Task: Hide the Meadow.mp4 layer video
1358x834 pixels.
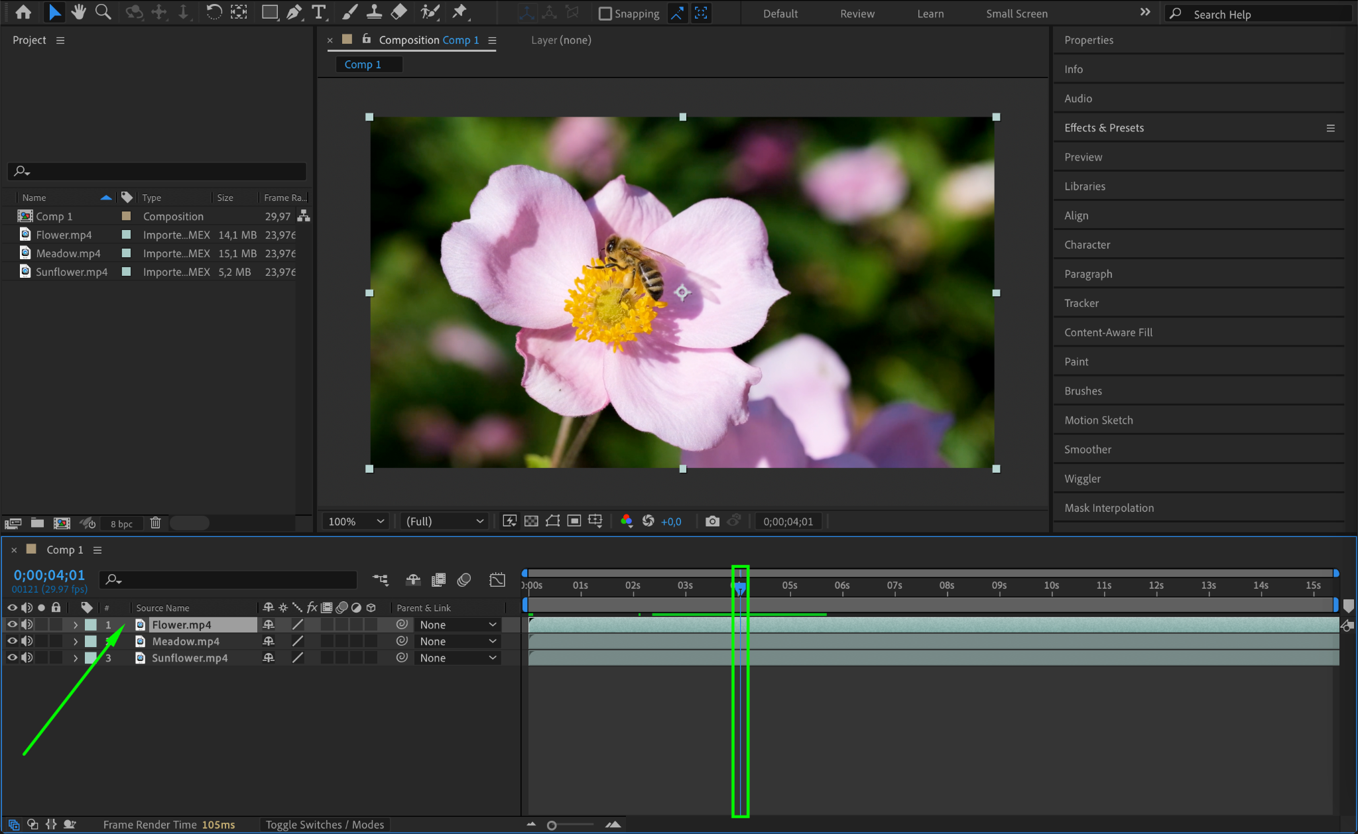Action: (x=12, y=641)
